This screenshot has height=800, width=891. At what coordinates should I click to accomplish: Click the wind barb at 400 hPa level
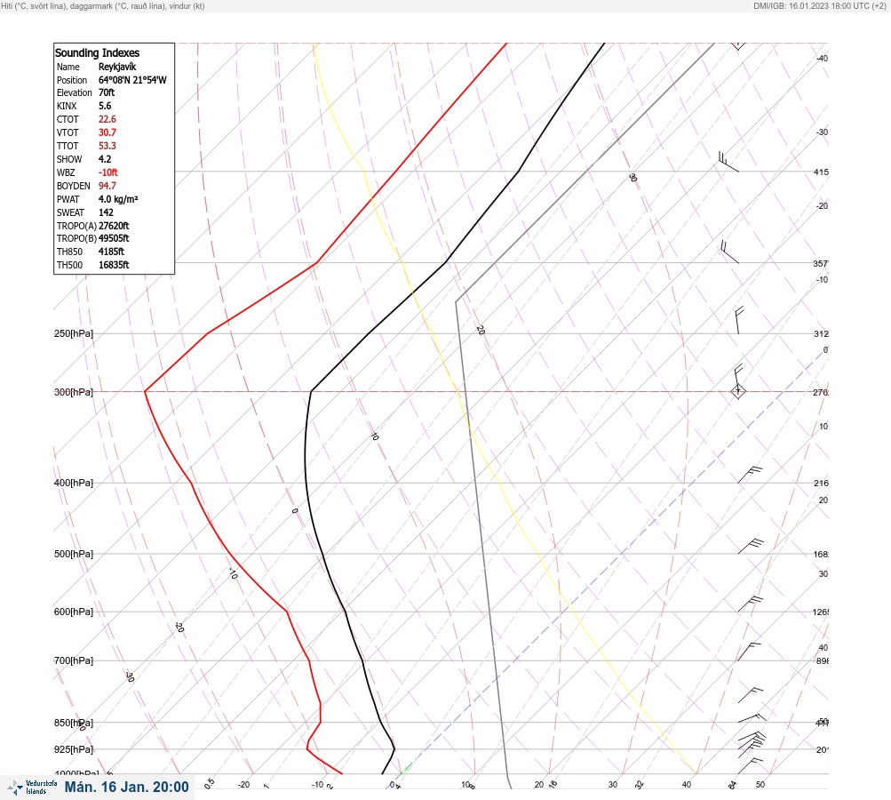750,475
